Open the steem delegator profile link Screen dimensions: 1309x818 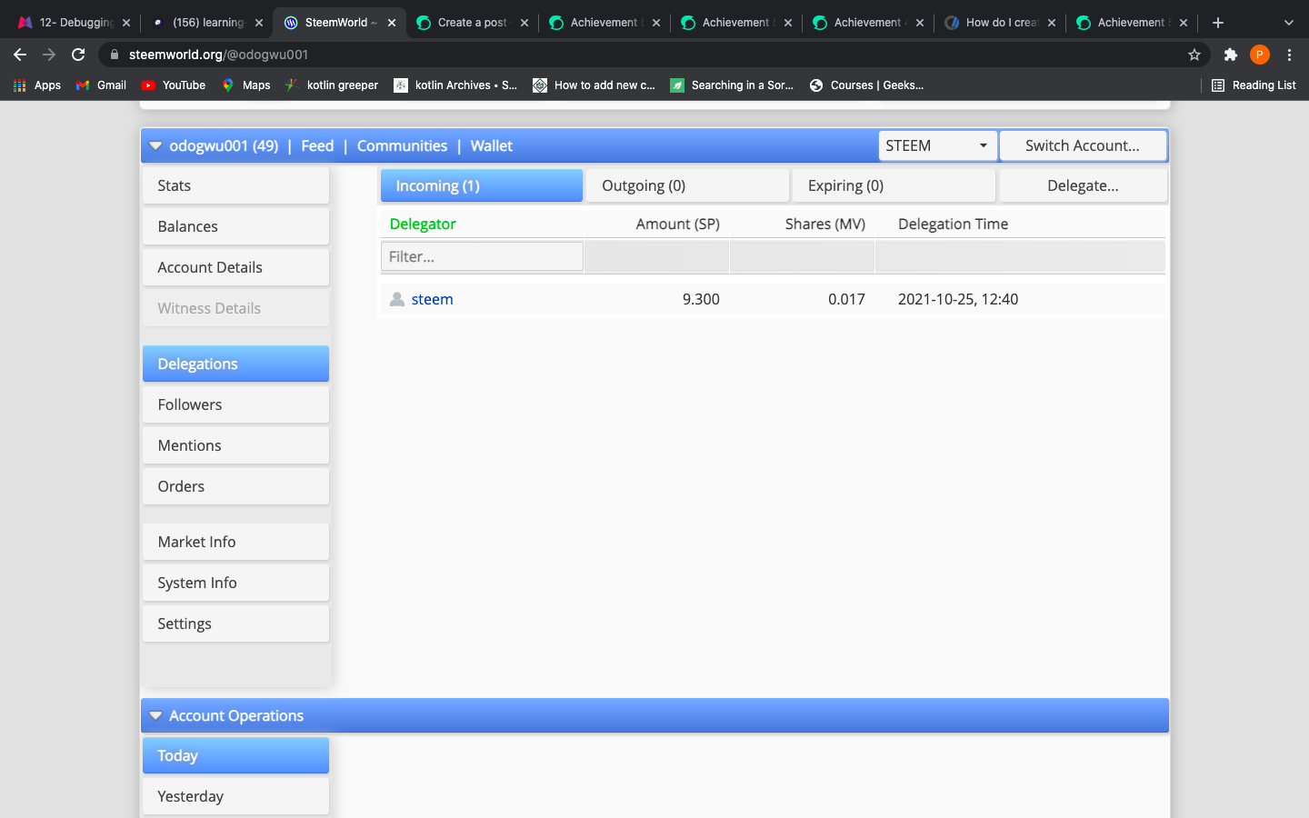click(432, 299)
